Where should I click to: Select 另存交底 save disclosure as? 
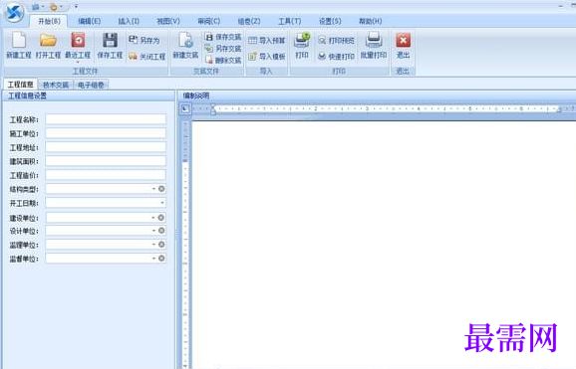[x=223, y=48]
